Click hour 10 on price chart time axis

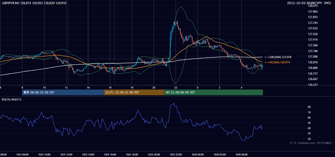tap(44, 88)
